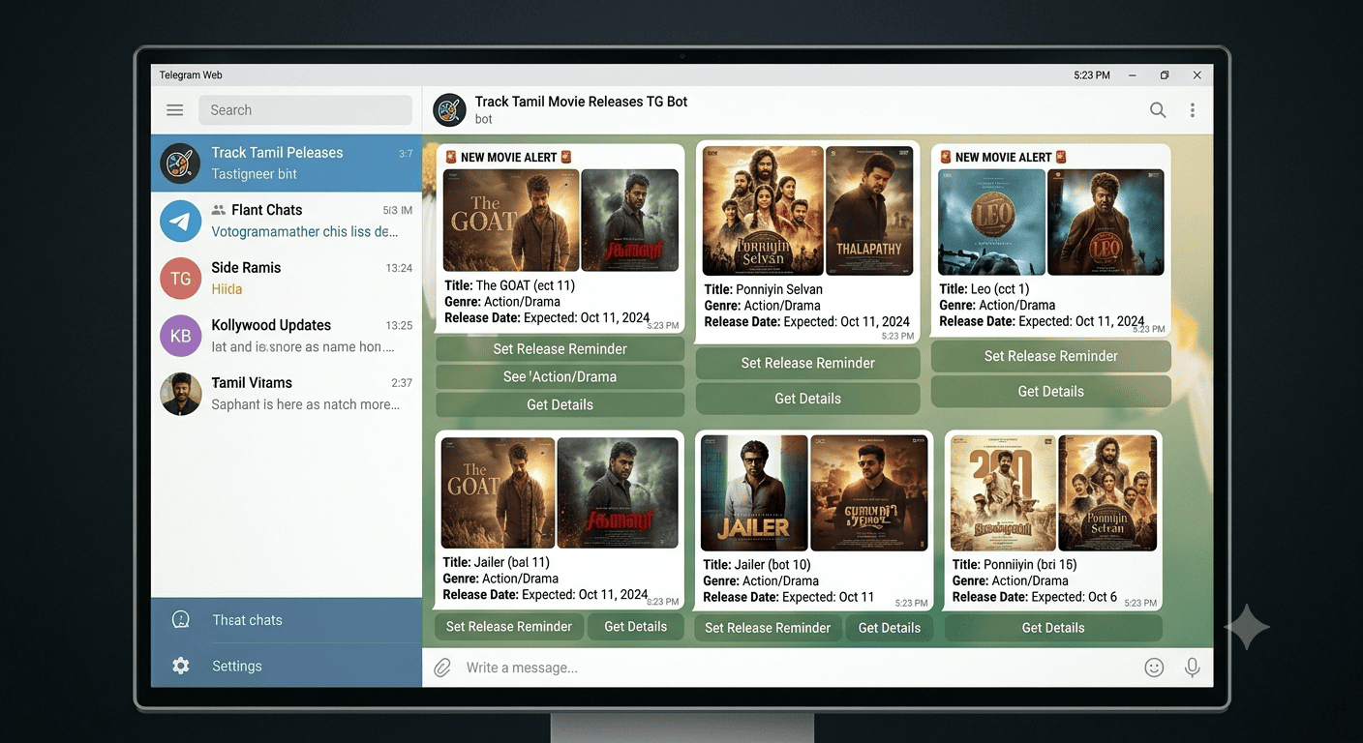Screen dimensions: 1363x743
Task: Click Get Details under Jailer (bal 11)
Action: 636,627
